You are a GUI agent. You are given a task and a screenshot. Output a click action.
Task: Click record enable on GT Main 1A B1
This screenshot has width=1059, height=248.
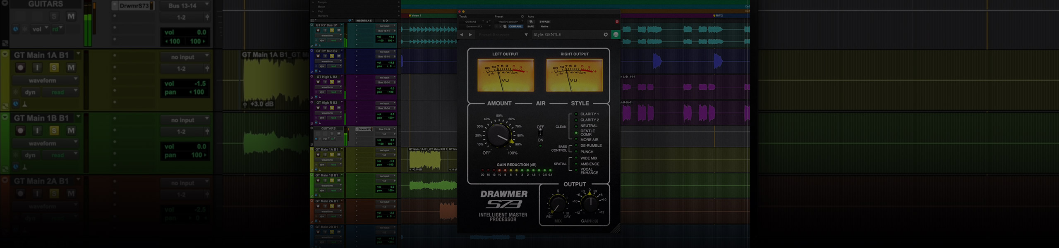tap(20, 68)
